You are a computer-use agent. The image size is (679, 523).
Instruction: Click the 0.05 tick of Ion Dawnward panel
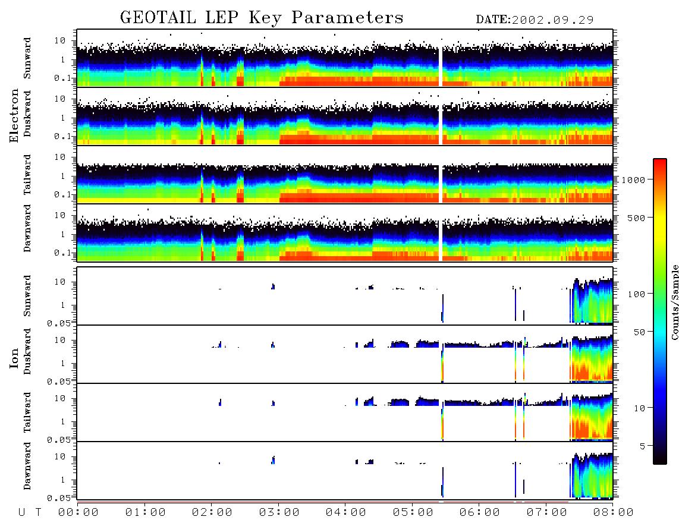[59, 498]
